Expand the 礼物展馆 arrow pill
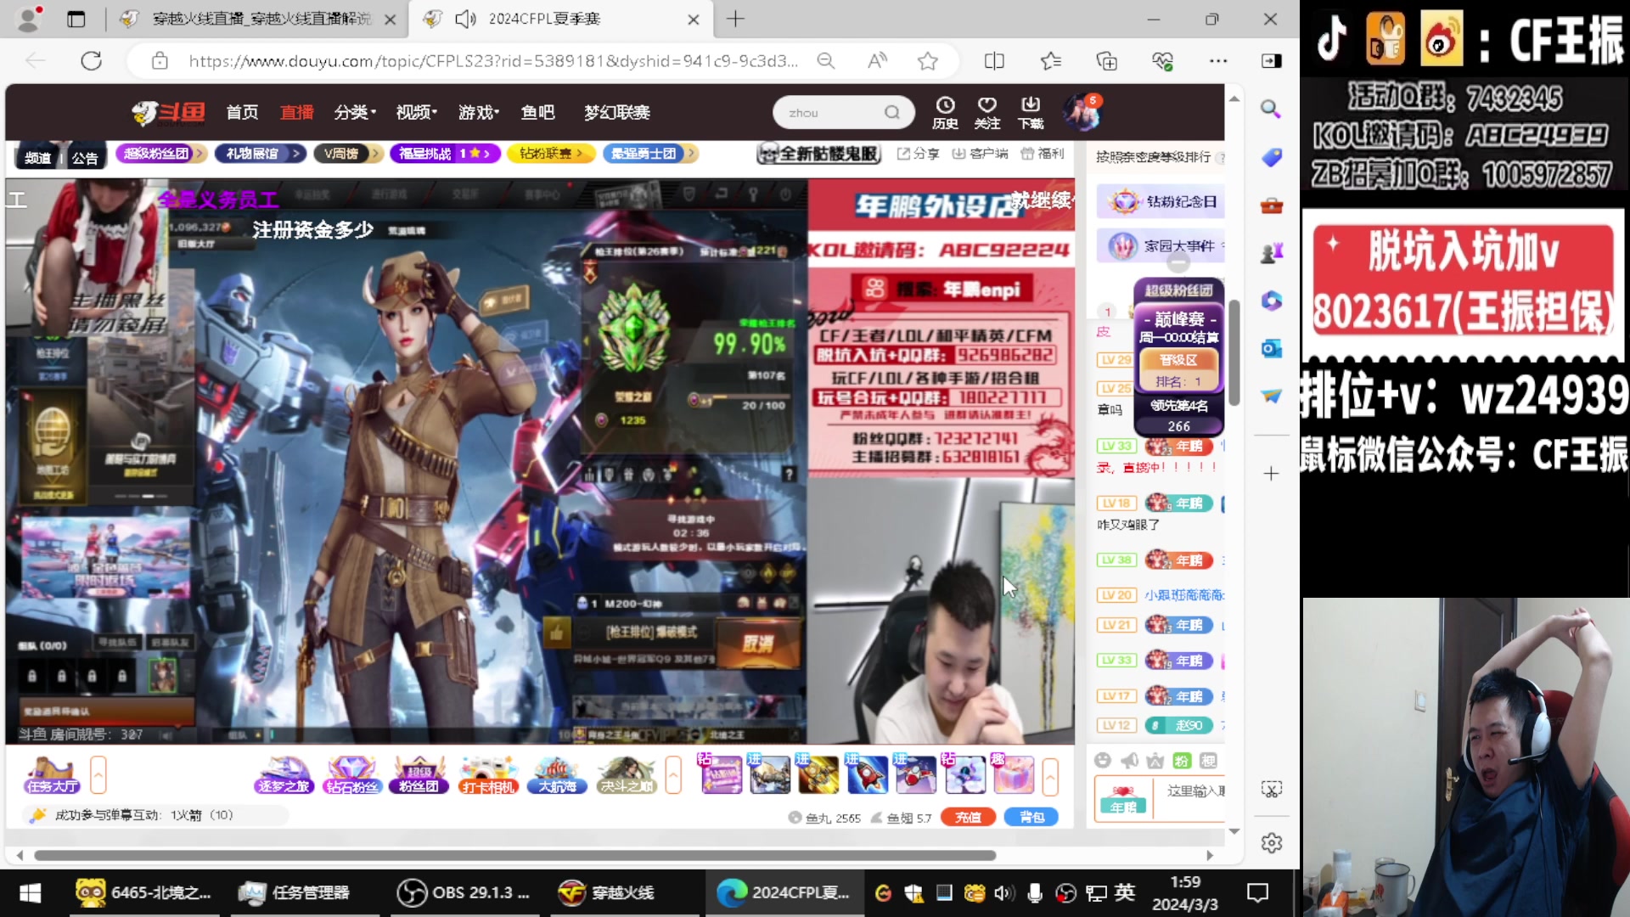 pos(260,154)
